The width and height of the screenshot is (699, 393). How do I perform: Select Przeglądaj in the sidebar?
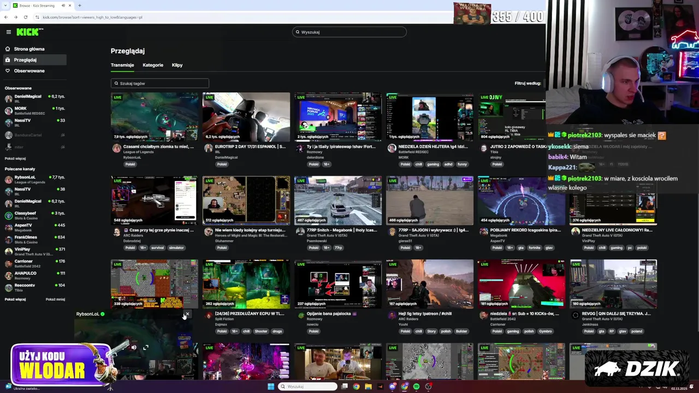[x=34, y=60]
